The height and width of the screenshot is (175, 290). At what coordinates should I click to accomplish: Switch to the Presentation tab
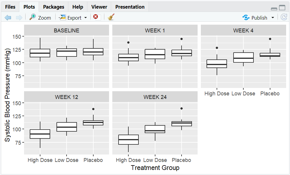click(x=130, y=7)
